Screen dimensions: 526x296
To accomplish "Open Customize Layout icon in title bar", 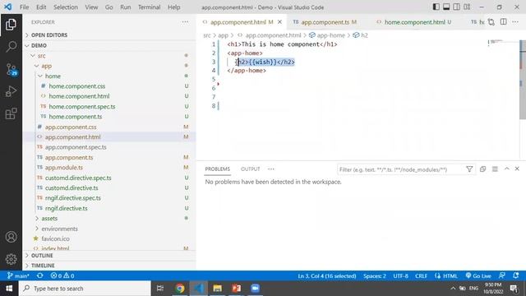I will (x=467, y=7).
